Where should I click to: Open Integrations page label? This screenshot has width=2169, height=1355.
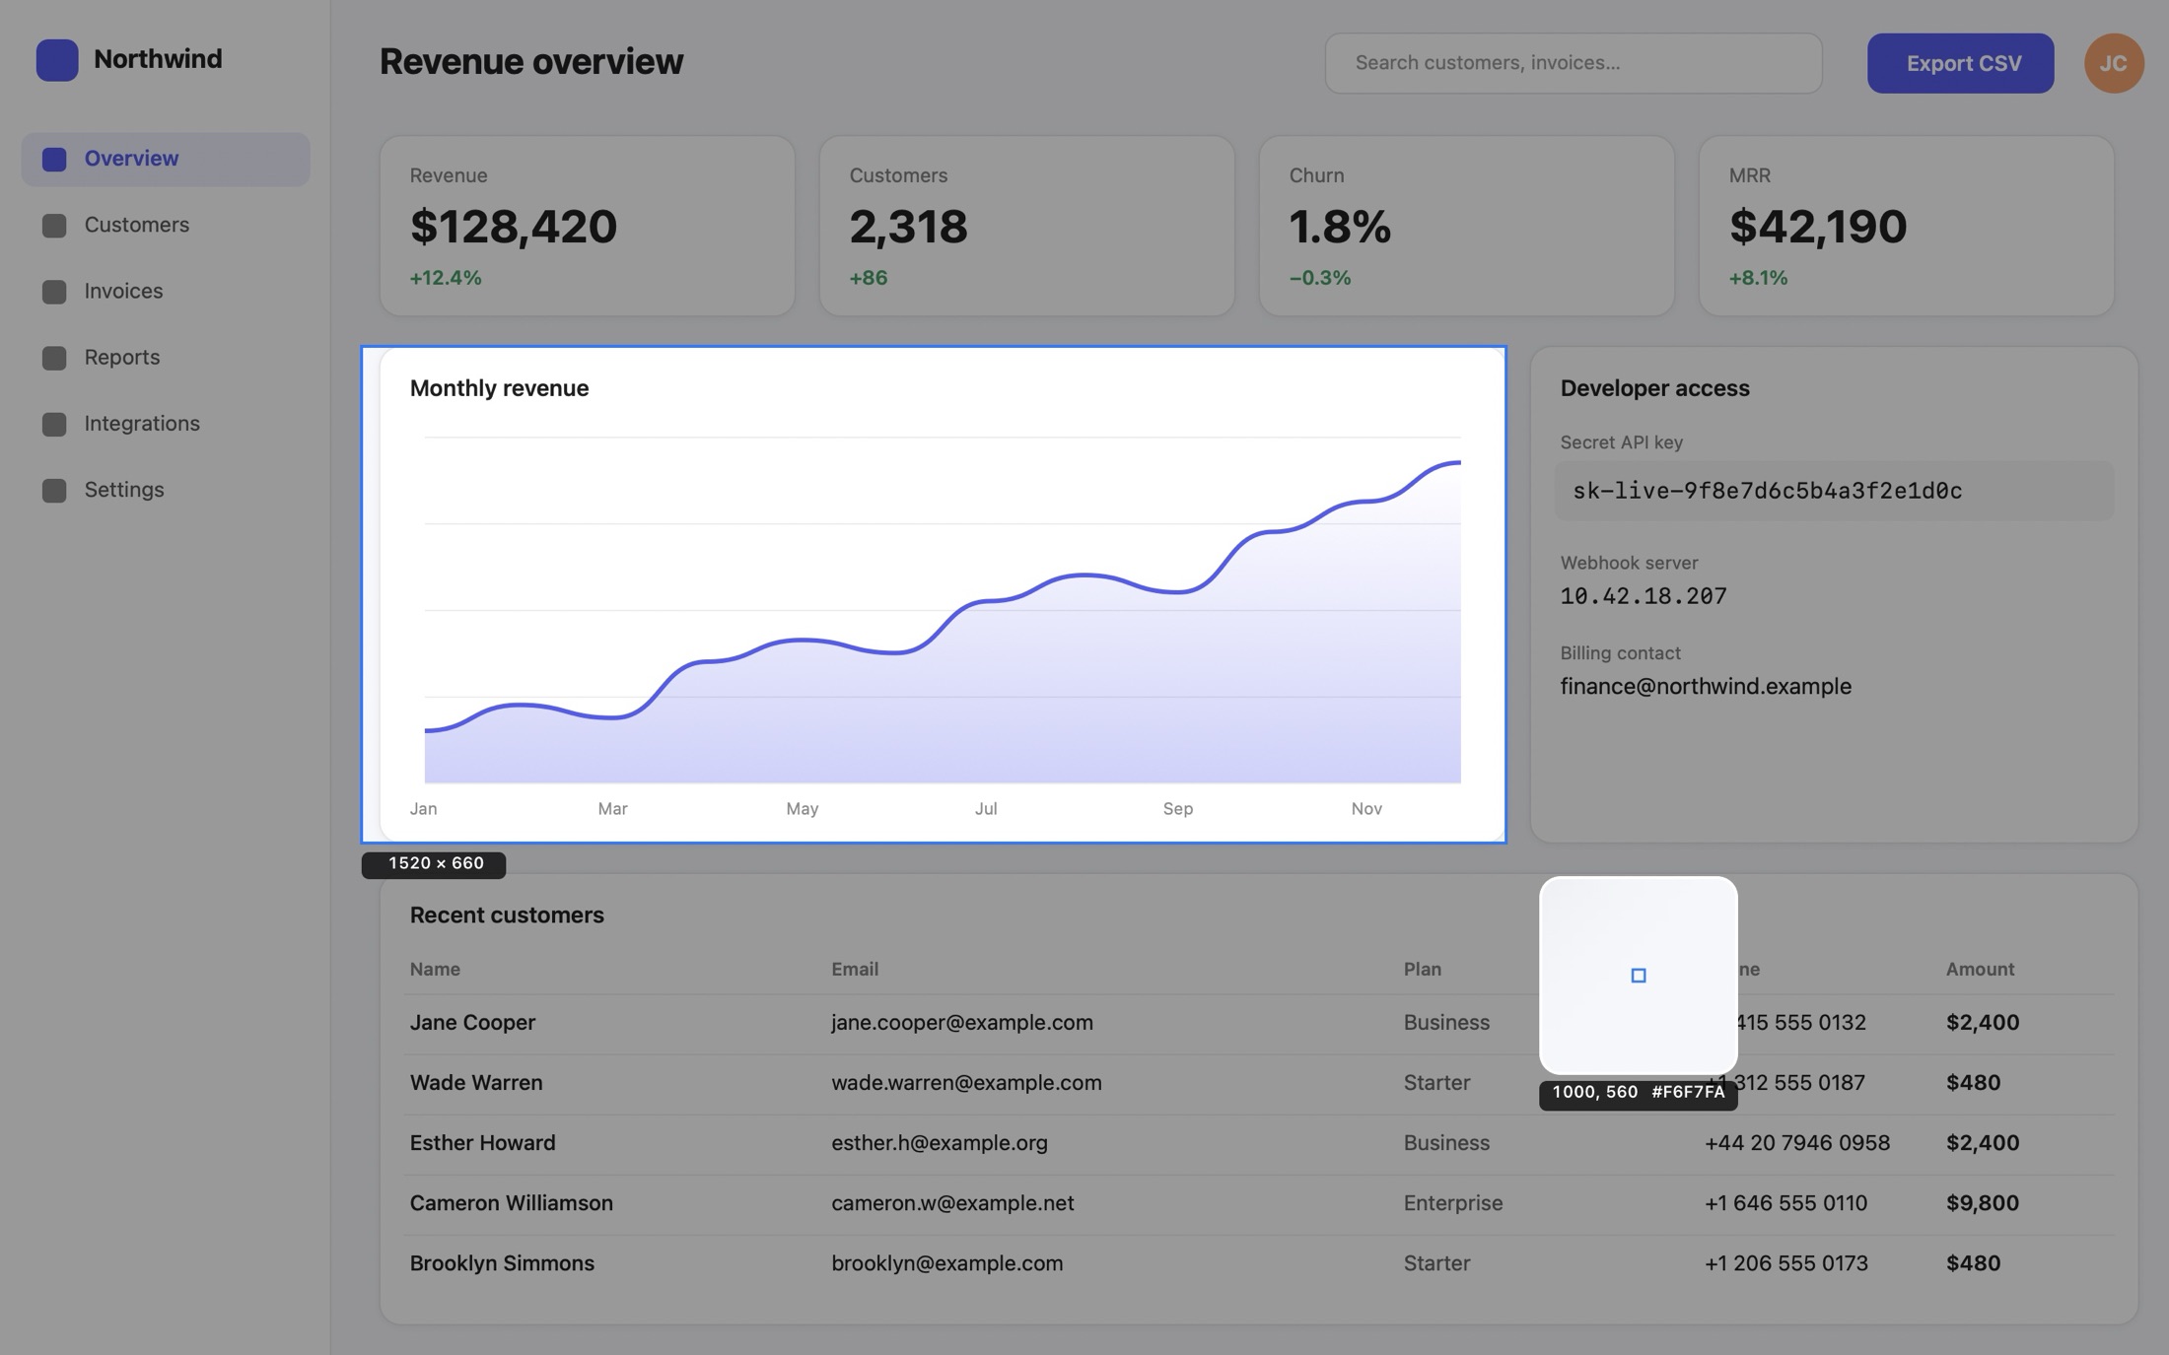pos(142,424)
